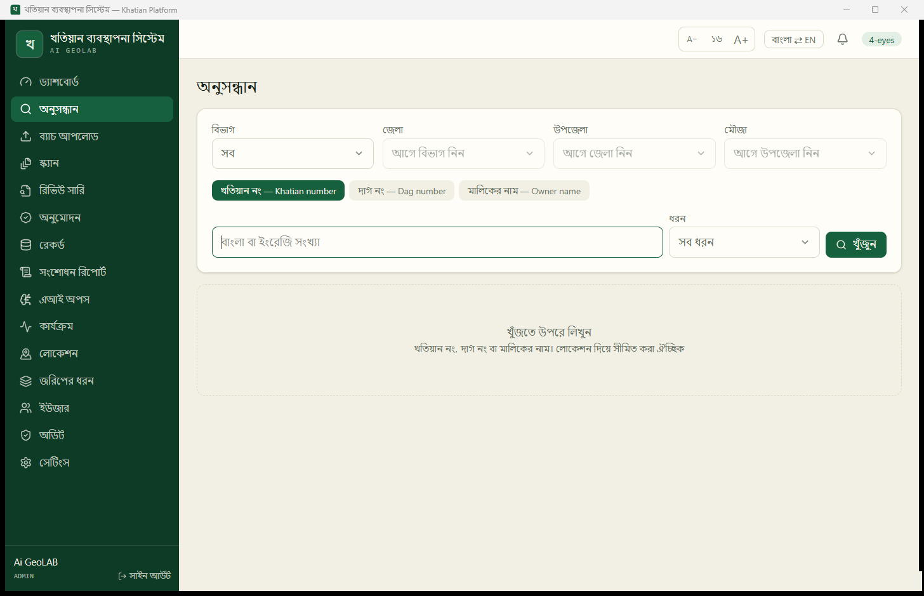Click the রিভিউ সারি review queue icon
Screen dimensions: 924x596
coord(26,190)
